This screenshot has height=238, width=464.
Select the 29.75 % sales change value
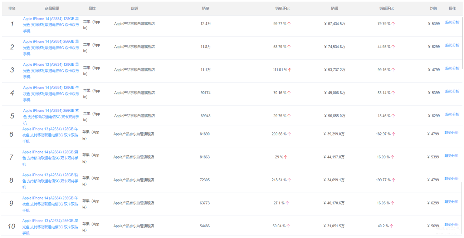pos(280,116)
